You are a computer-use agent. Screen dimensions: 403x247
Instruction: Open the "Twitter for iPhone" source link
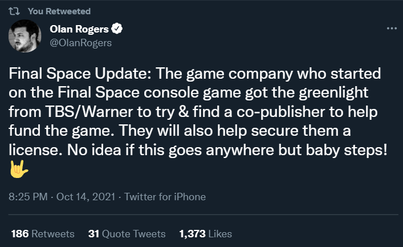coord(164,197)
